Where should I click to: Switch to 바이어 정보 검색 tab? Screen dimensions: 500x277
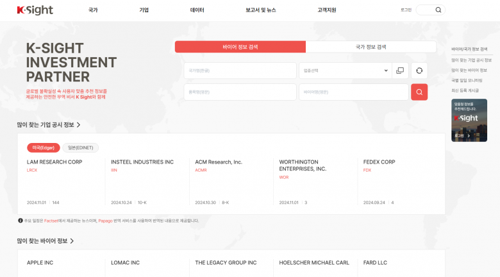click(240, 47)
